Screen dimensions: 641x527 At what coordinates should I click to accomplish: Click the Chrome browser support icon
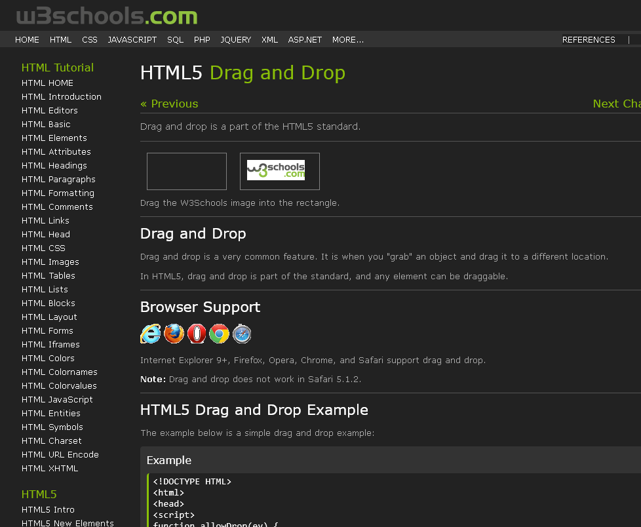[x=219, y=334]
